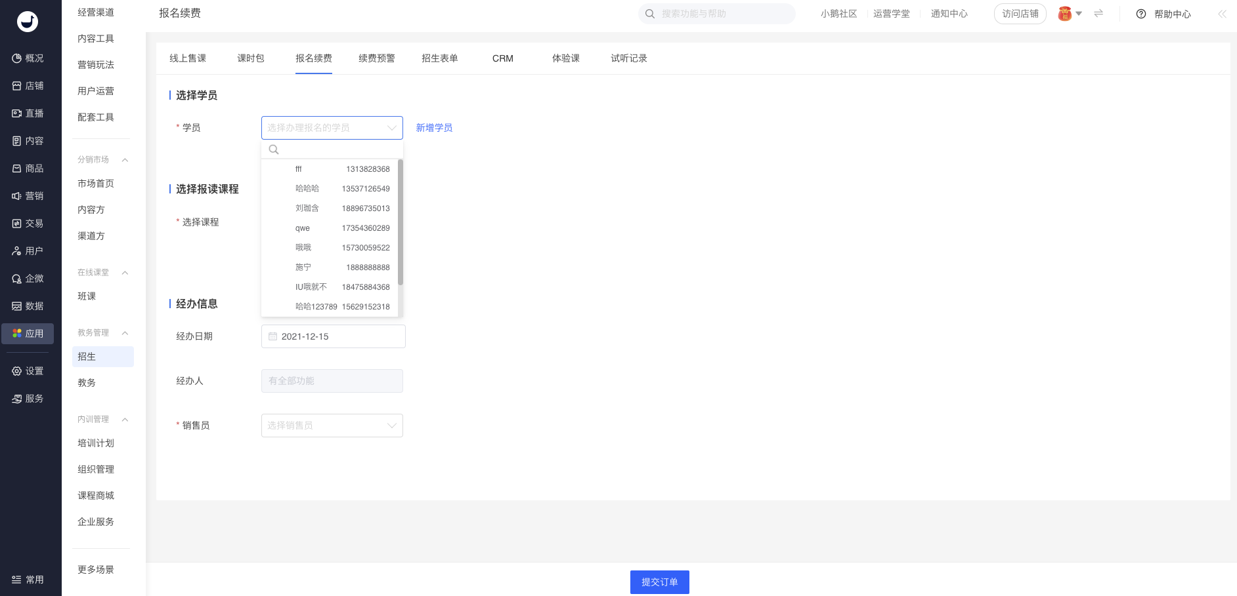This screenshot has height=596, width=1237.
Task: Switch to the 续费预警 tab
Action: click(377, 58)
